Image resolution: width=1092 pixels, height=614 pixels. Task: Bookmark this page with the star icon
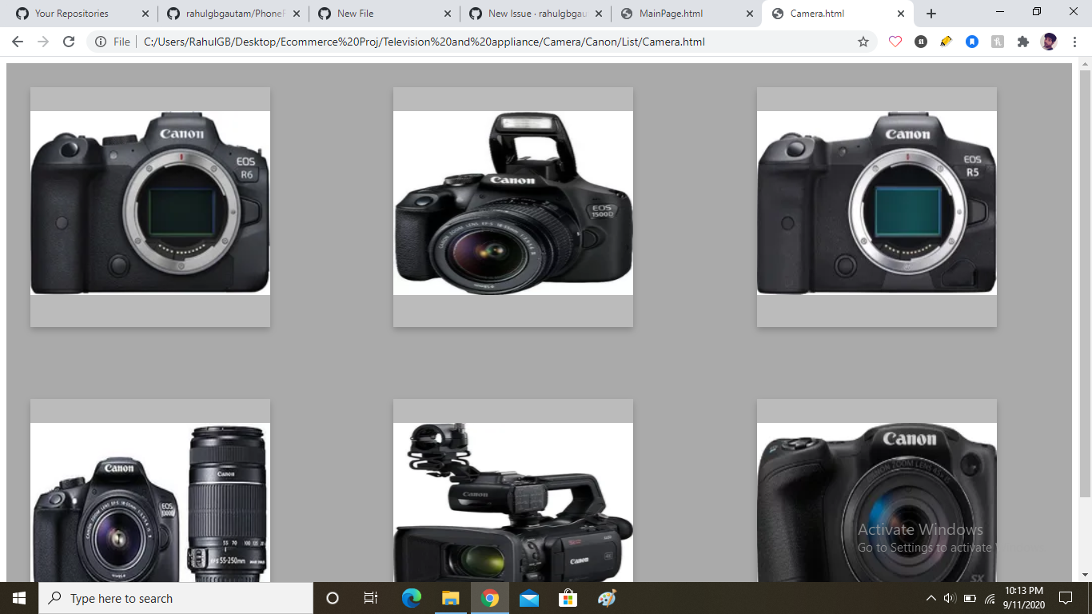click(863, 42)
